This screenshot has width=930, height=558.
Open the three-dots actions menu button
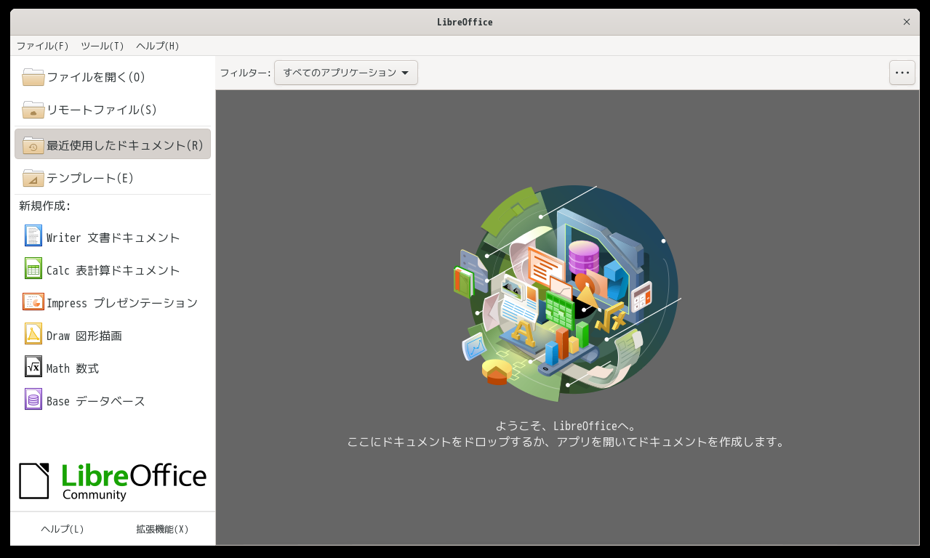(902, 73)
